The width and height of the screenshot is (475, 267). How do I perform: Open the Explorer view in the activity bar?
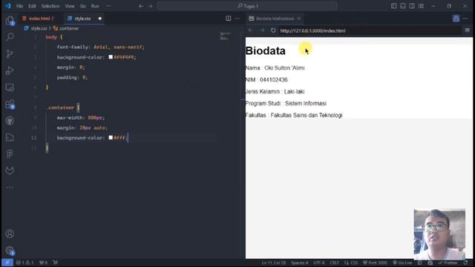point(10,21)
